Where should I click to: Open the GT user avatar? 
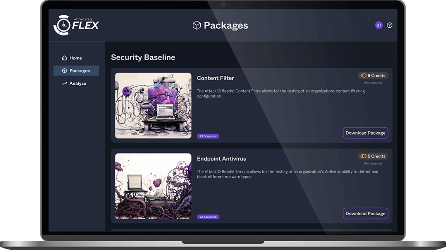[379, 25]
